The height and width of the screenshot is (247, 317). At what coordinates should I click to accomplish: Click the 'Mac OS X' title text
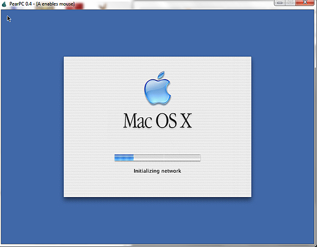point(158,120)
